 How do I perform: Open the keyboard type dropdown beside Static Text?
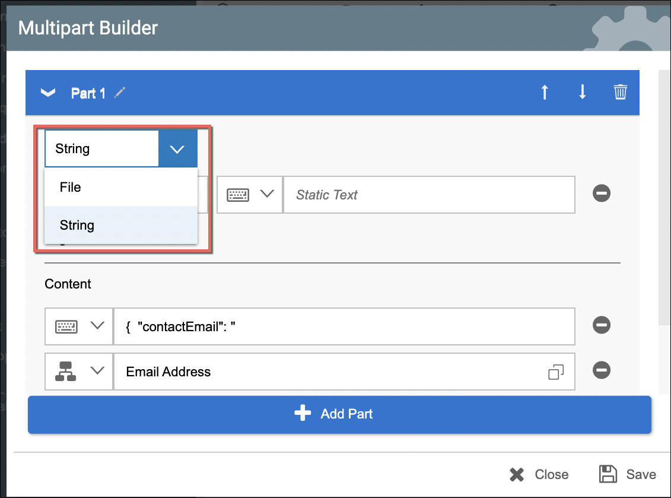(x=250, y=195)
